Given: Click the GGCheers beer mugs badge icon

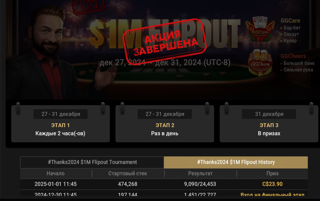Looking at the screenshot, I should coord(260,63).
